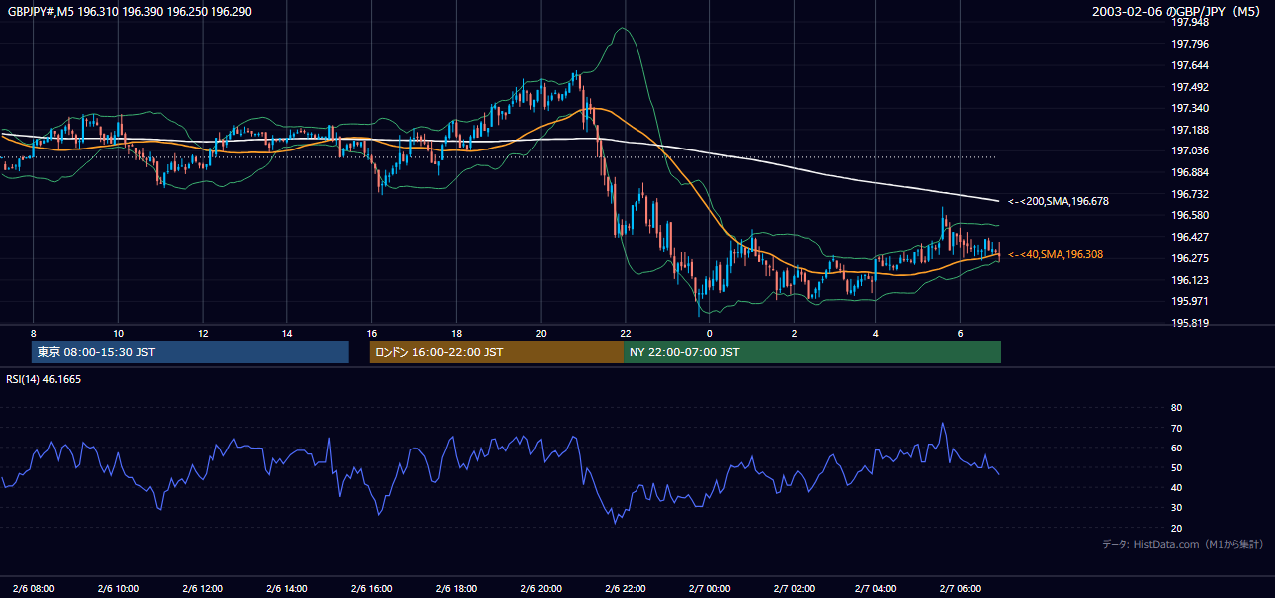
Task: Click the date label 2/7 02:00
Action: click(x=794, y=588)
